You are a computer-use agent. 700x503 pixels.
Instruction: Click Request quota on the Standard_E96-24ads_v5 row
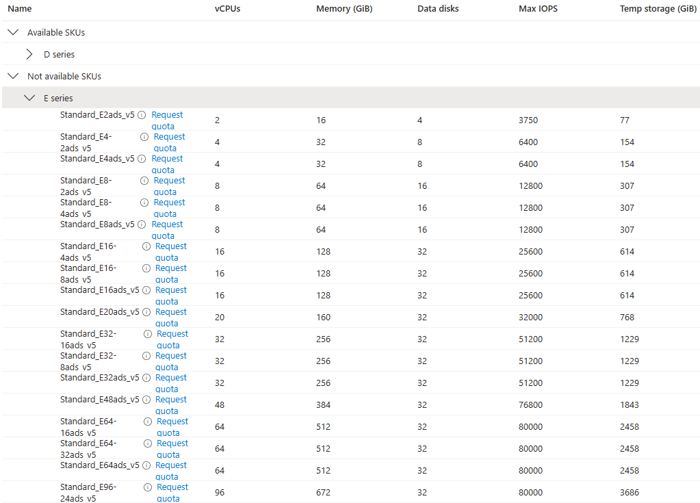pyautogui.click(x=172, y=493)
